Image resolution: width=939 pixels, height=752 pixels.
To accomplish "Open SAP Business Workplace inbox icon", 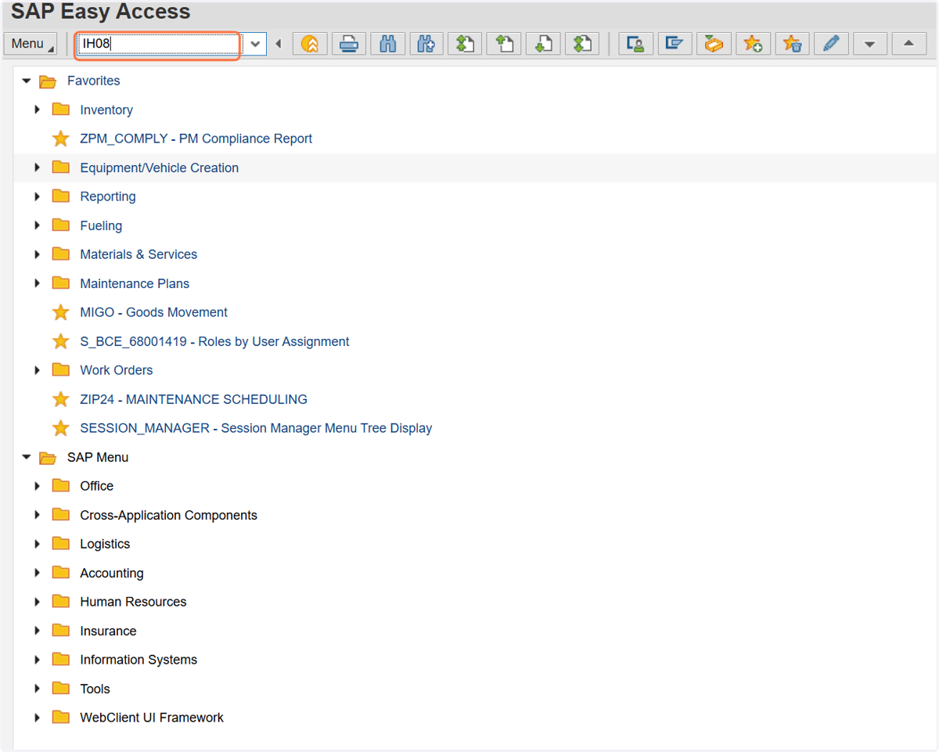I will 714,44.
